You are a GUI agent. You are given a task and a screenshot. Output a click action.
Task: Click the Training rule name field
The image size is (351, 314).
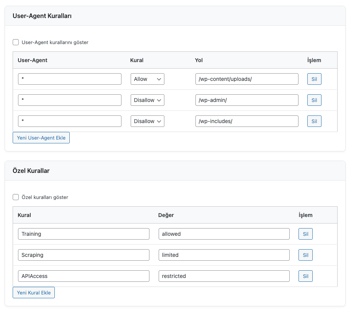[x=84, y=234]
